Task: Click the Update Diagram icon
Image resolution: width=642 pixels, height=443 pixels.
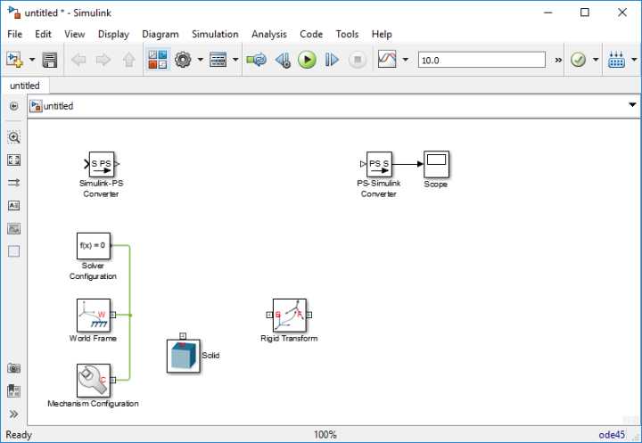Action: [256, 60]
